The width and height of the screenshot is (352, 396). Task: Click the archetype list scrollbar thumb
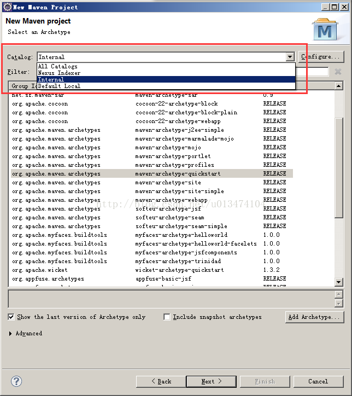[339, 167]
